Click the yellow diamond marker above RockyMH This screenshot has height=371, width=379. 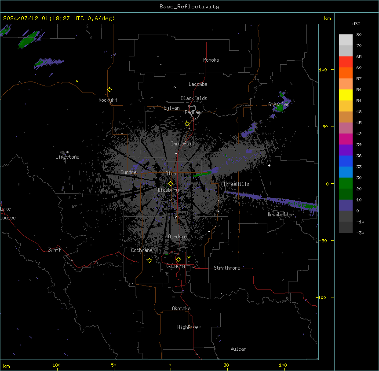(x=110, y=89)
